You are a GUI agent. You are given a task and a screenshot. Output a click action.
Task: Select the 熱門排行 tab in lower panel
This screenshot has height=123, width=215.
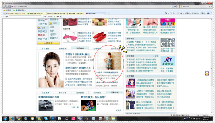97,93
